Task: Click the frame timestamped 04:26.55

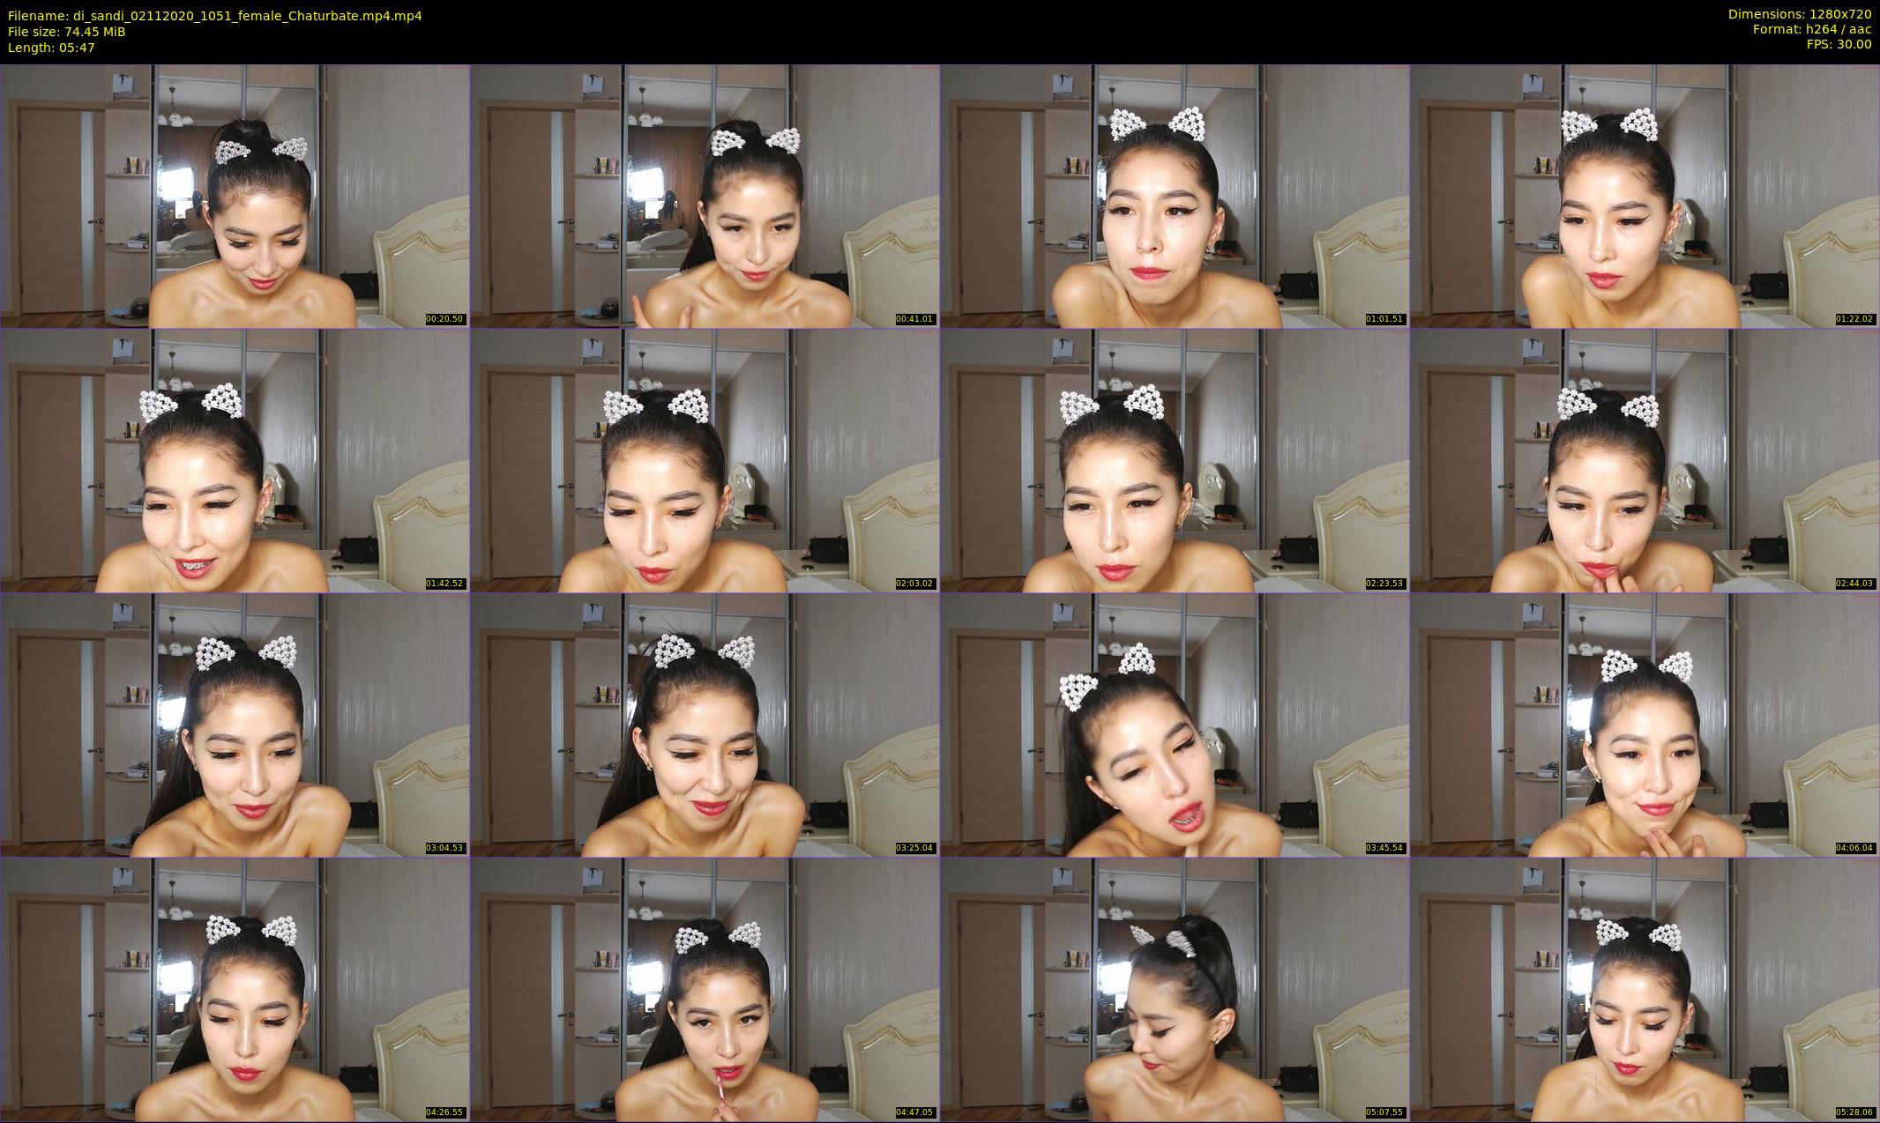Action: [x=235, y=989]
